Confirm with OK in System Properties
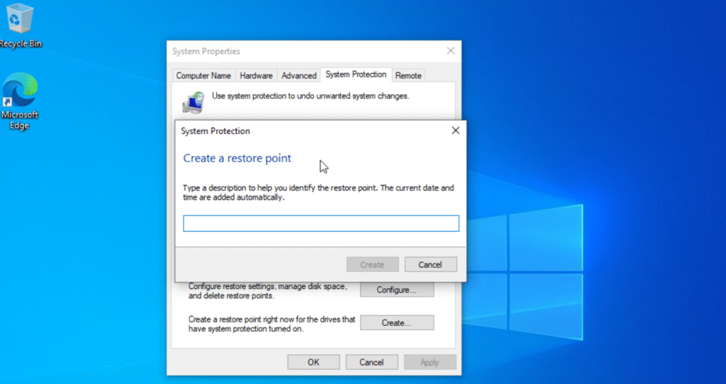This screenshot has height=384, width=726. 313,362
